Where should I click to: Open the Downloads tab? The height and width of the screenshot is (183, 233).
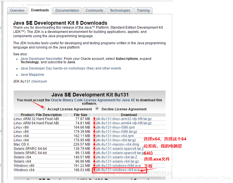pyautogui.click(x=40, y=10)
